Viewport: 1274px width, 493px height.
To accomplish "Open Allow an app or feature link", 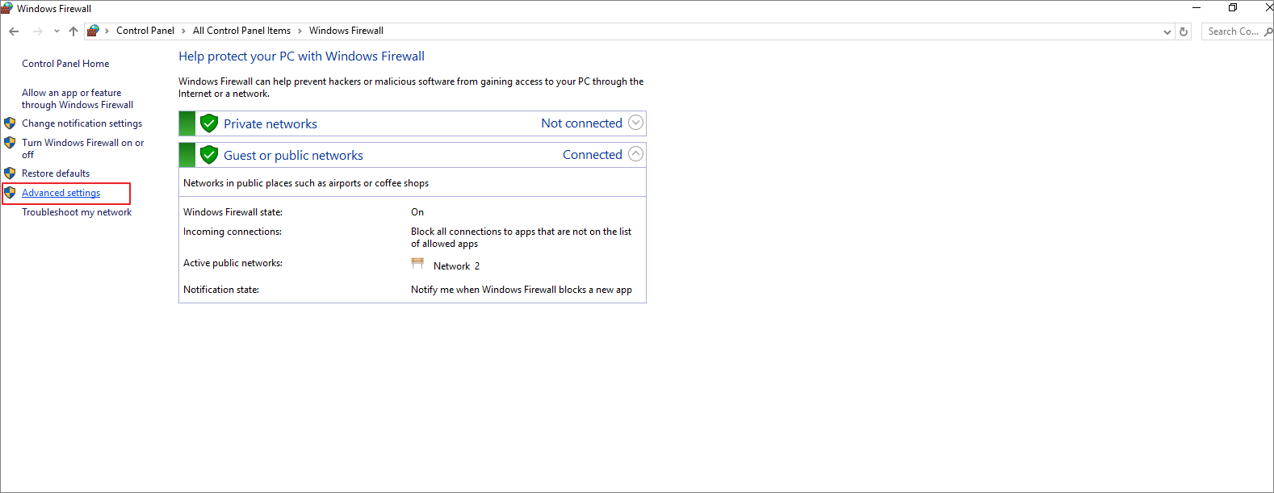I will (x=78, y=98).
